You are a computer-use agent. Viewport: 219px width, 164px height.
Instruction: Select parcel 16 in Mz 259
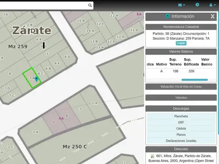pyautogui.click(x=6, y=15)
